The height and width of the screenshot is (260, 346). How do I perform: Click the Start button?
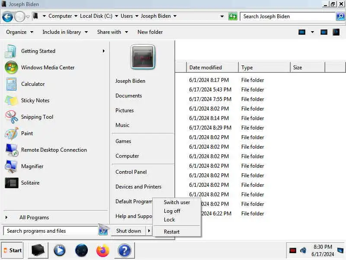click(x=12, y=250)
